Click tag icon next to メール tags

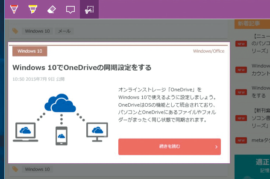pyautogui.click(x=15, y=31)
